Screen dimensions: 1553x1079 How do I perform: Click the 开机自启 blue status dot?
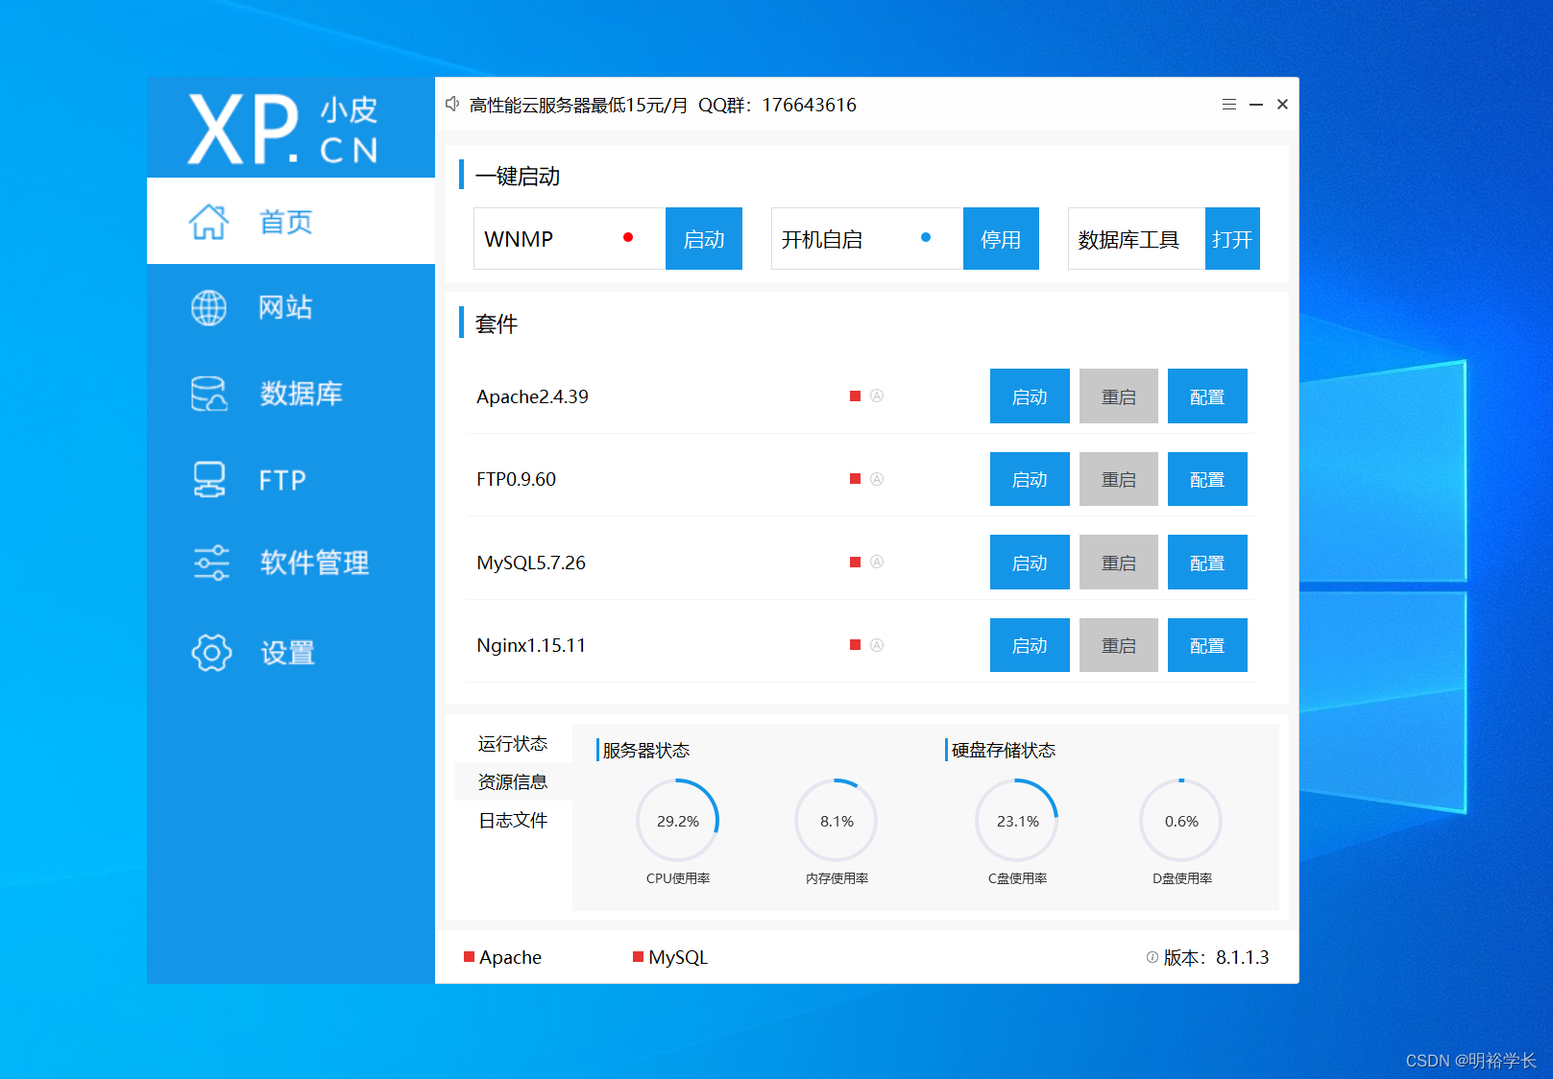pyautogui.click(x=926, y=237)
